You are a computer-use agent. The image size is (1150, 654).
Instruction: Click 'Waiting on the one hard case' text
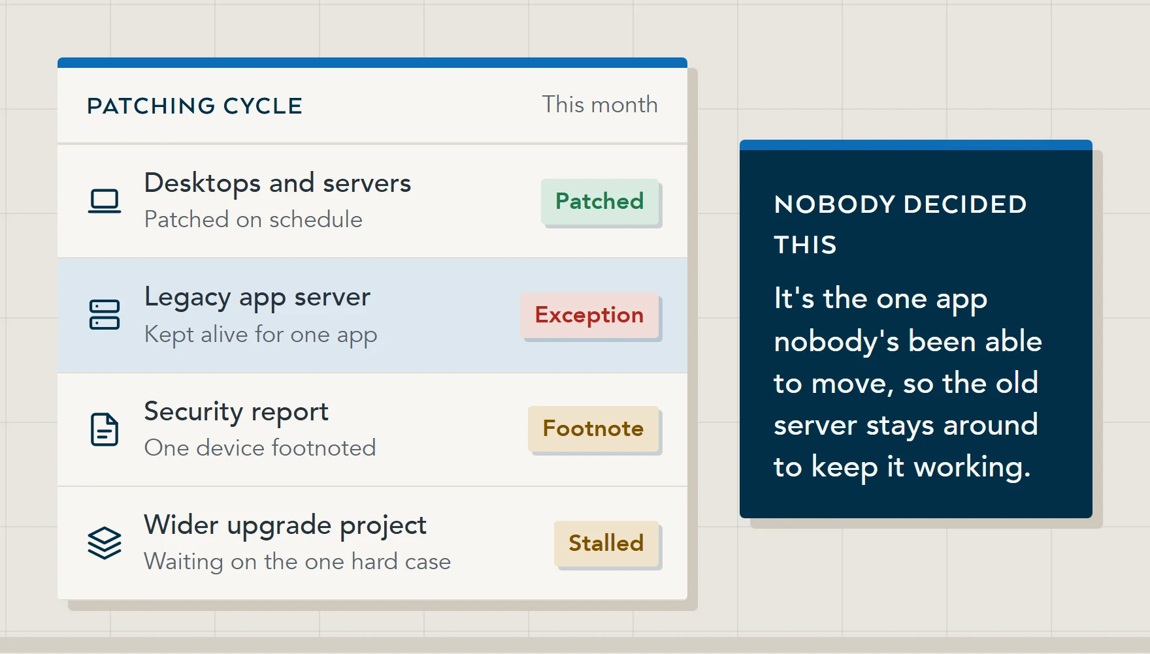tap(297, 561)
